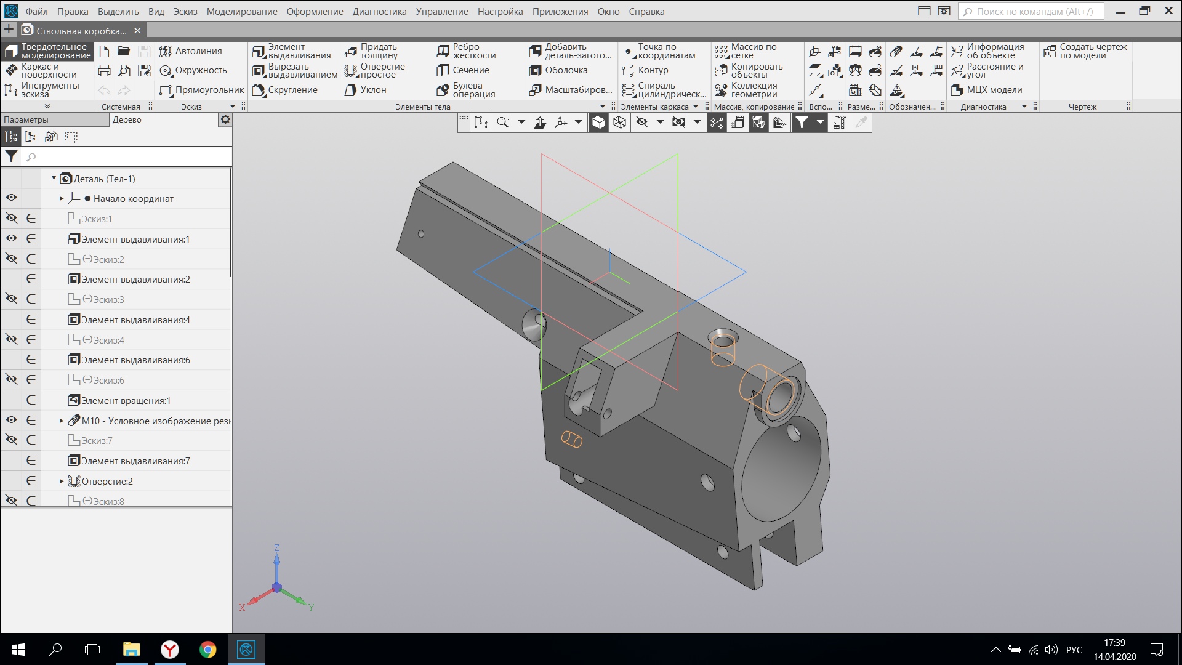Image resolution: width=1182 pixels, height=665 pixels.
Task: Open the Моделирование menu
Action: (x=241, y=11)
